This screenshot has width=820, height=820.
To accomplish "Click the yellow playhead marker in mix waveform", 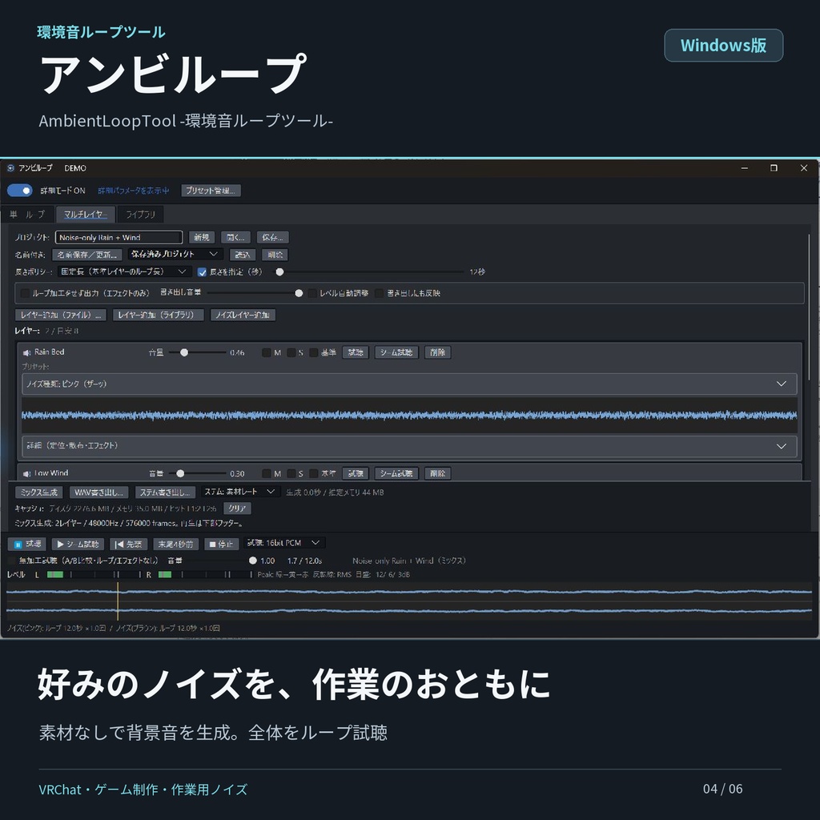I will (x=118, y=601).
